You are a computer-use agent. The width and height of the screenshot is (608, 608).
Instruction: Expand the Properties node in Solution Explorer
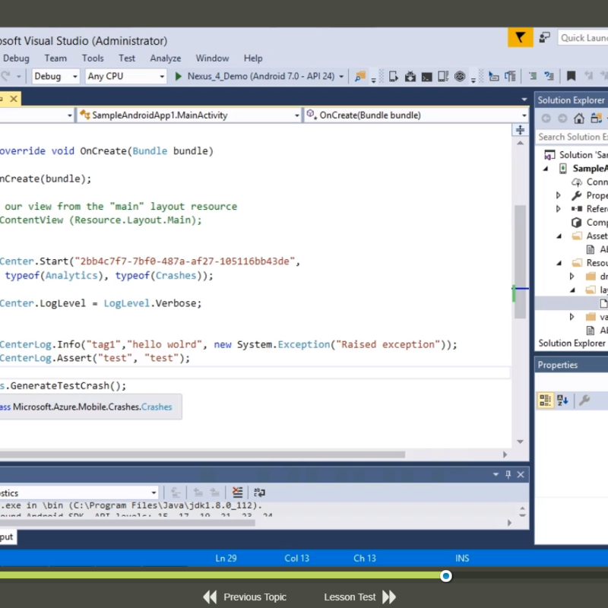point(559,195)
